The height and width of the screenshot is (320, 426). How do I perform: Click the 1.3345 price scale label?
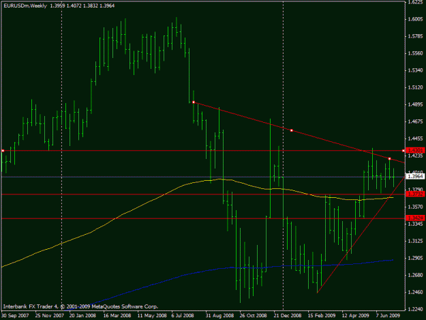(415, 224)
